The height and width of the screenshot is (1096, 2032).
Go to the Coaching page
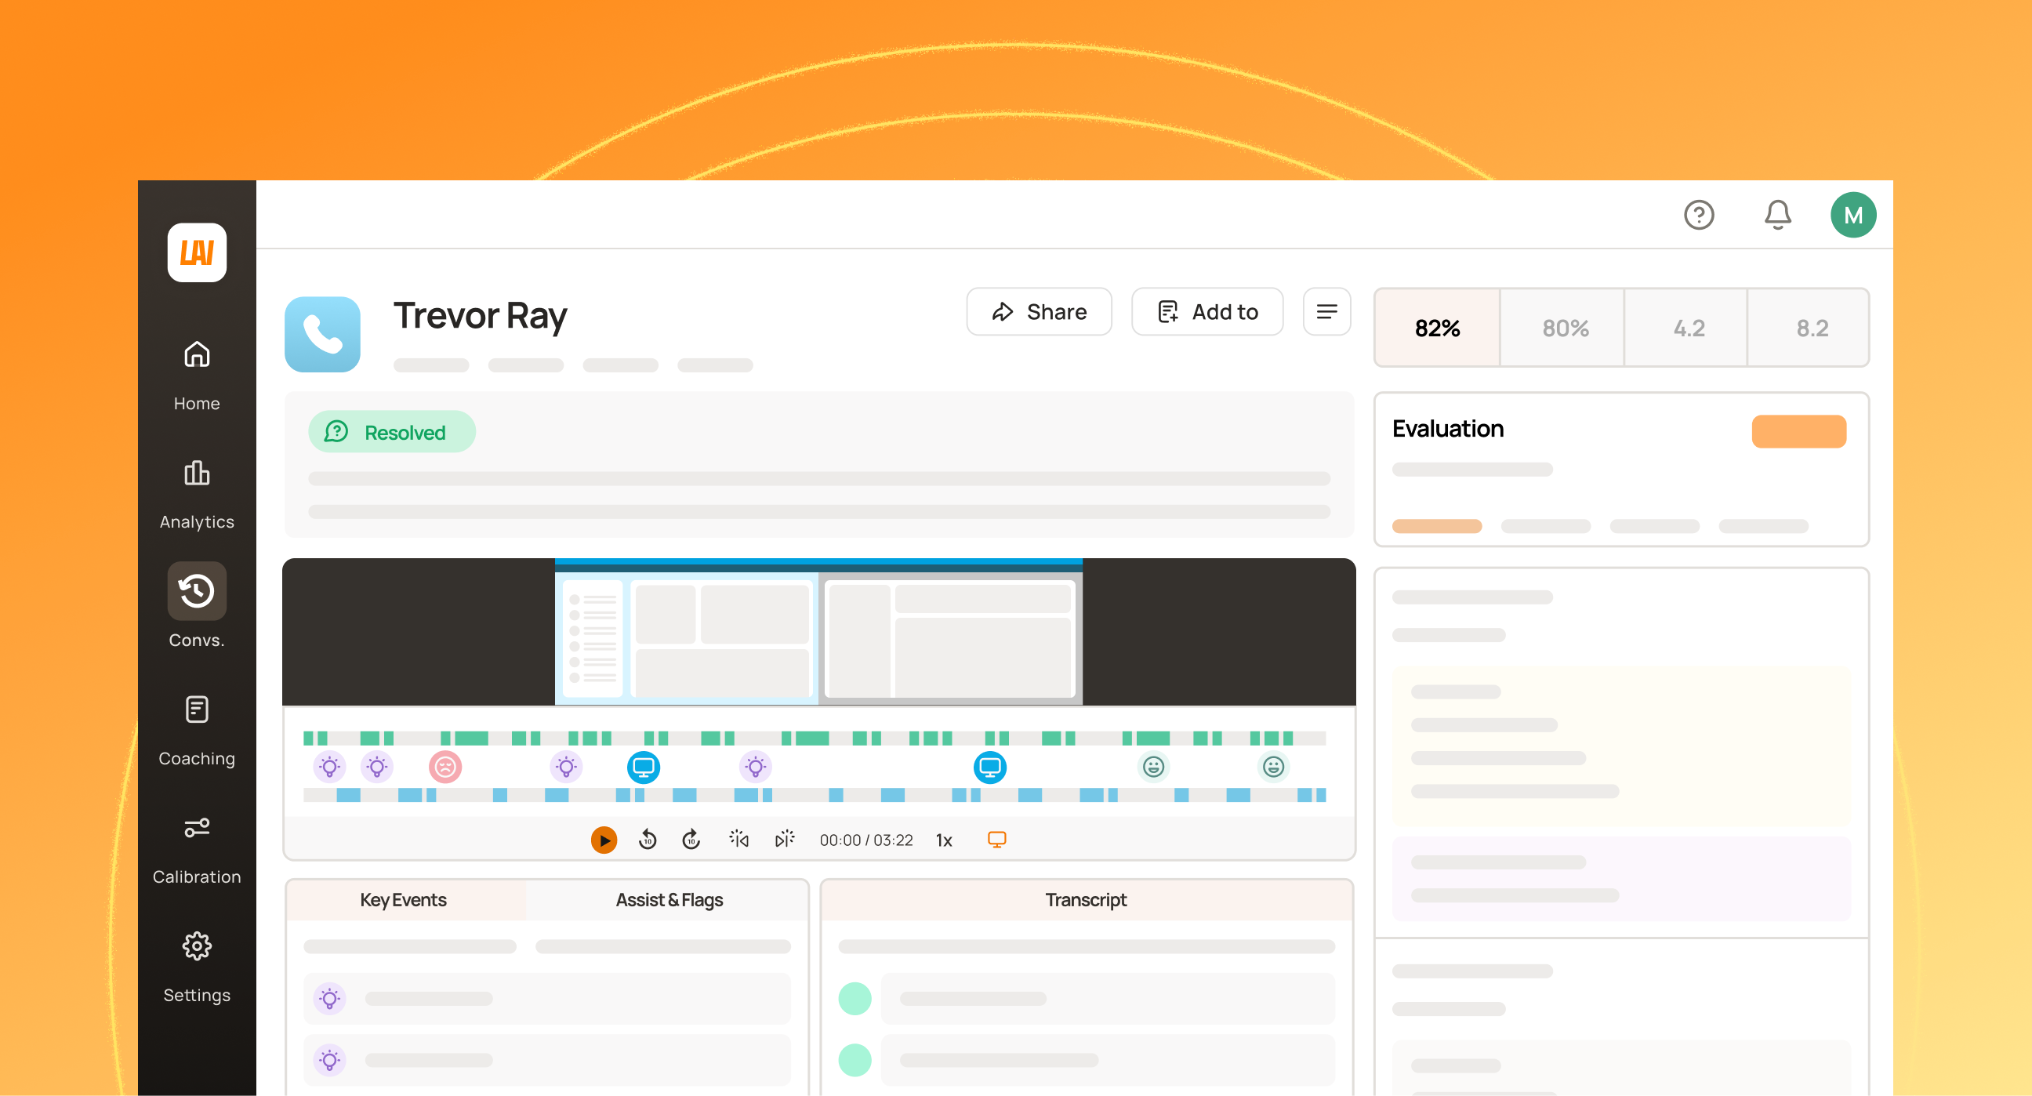point(197,728)
